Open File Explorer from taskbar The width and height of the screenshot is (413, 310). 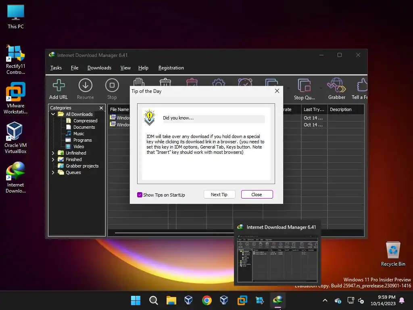click(x=171, y=300)
